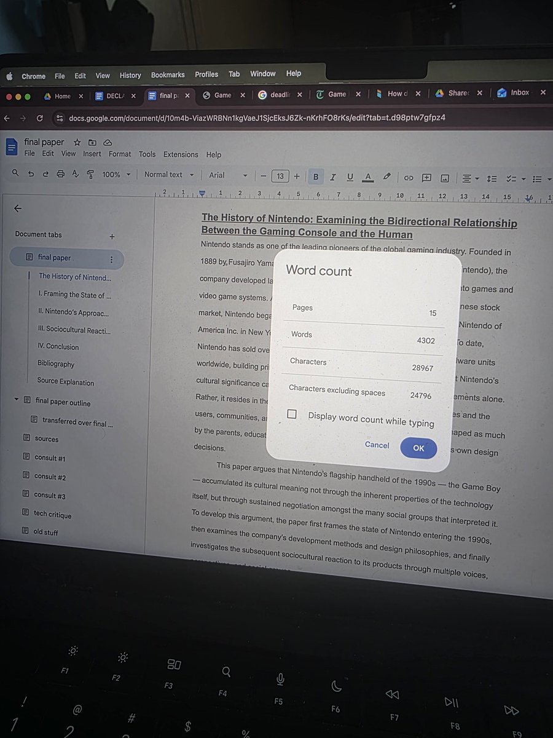This screenshot has height=738, width=553.
Task: Open the Insert menu
Action: click(x=92, y=154)
